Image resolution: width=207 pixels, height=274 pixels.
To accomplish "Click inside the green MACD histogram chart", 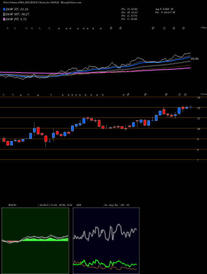I will point(35,241).
